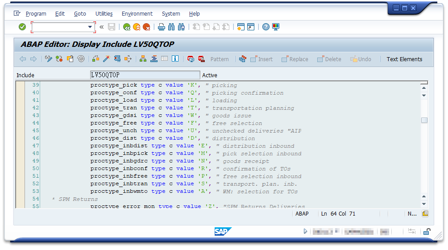Create a new session window icon
The width and height of the screenshot is (448, 250).
pos(241,27)
